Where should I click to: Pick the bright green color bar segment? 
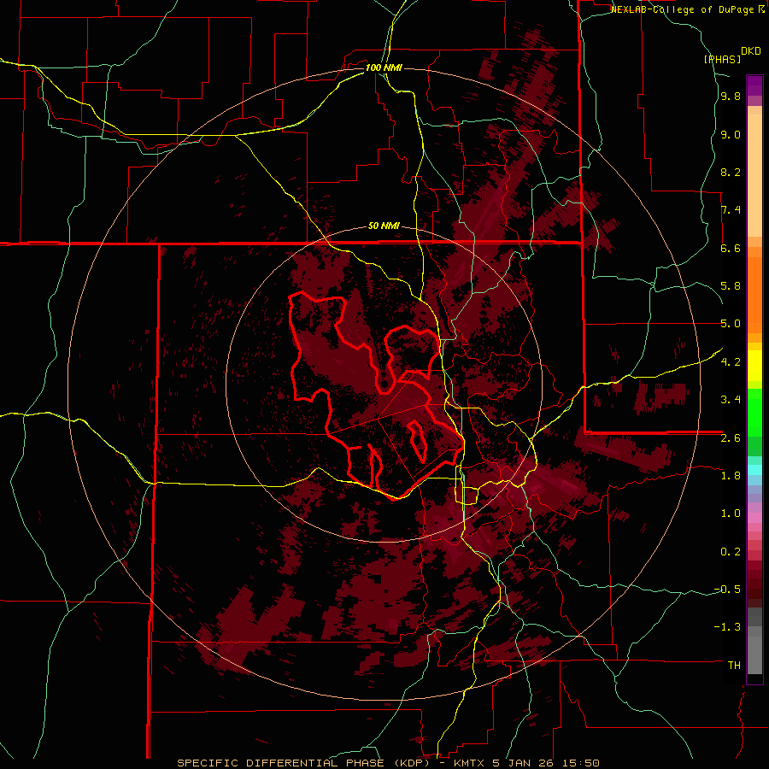(x=754, y=412)
